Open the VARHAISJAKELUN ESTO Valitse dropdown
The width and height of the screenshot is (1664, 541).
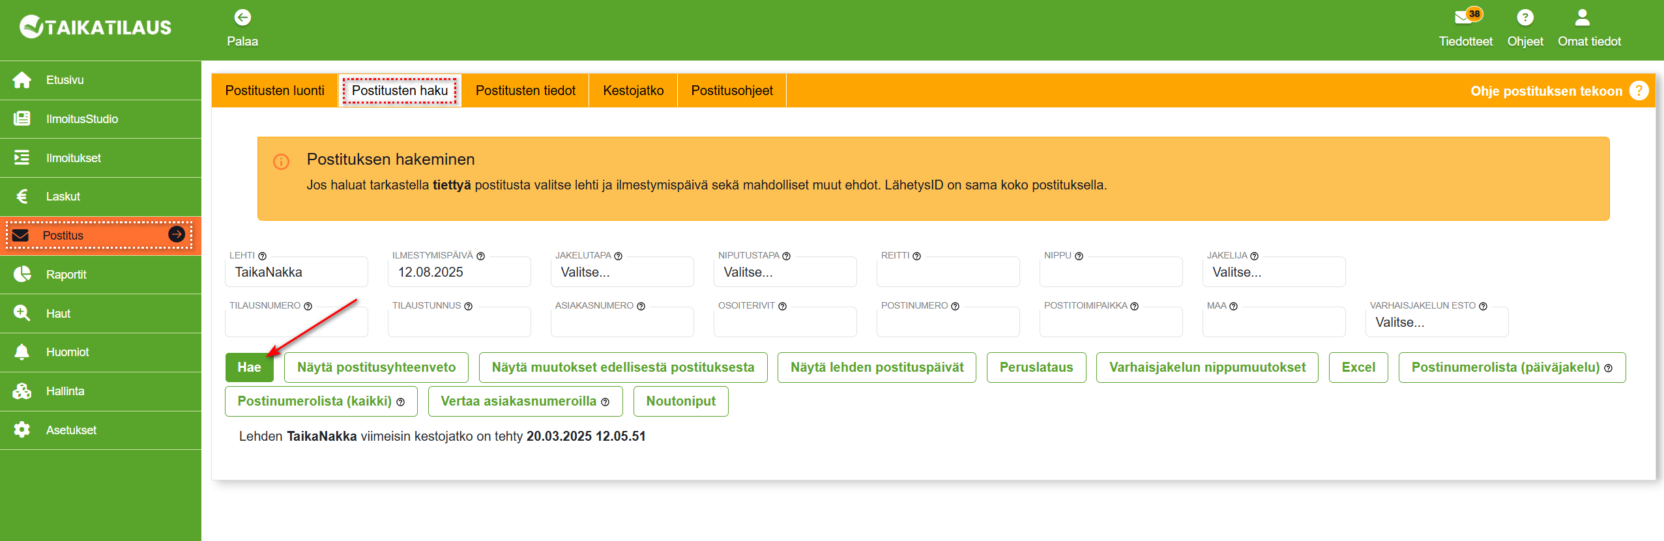[1437, 322]
